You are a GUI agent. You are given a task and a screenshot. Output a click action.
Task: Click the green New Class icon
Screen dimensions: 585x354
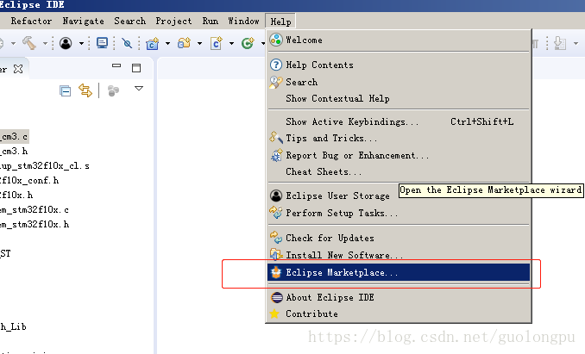pyautogui.click(x=248, y=43)
